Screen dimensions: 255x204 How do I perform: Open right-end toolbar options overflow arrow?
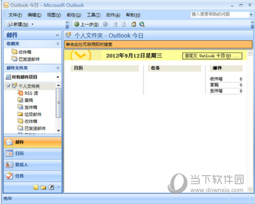252,25
